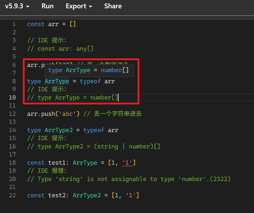Click the Run button

[x=47, y=6]
